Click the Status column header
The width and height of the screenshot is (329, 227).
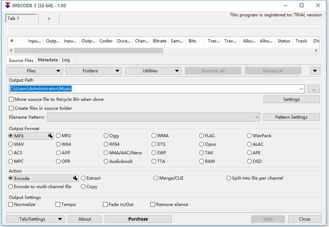click(x=284, y=41)
